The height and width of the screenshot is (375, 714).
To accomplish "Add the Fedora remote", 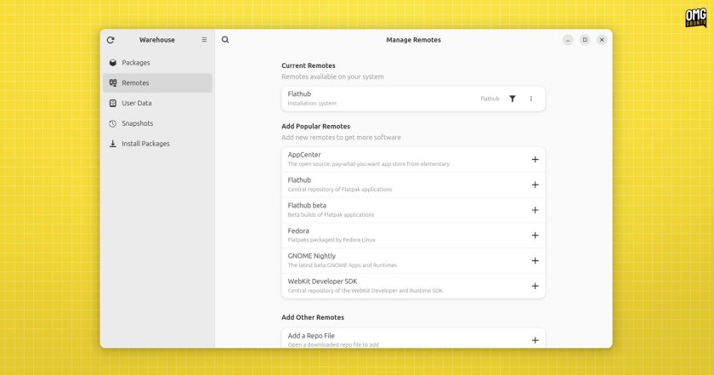I will [x=535, y=236].
